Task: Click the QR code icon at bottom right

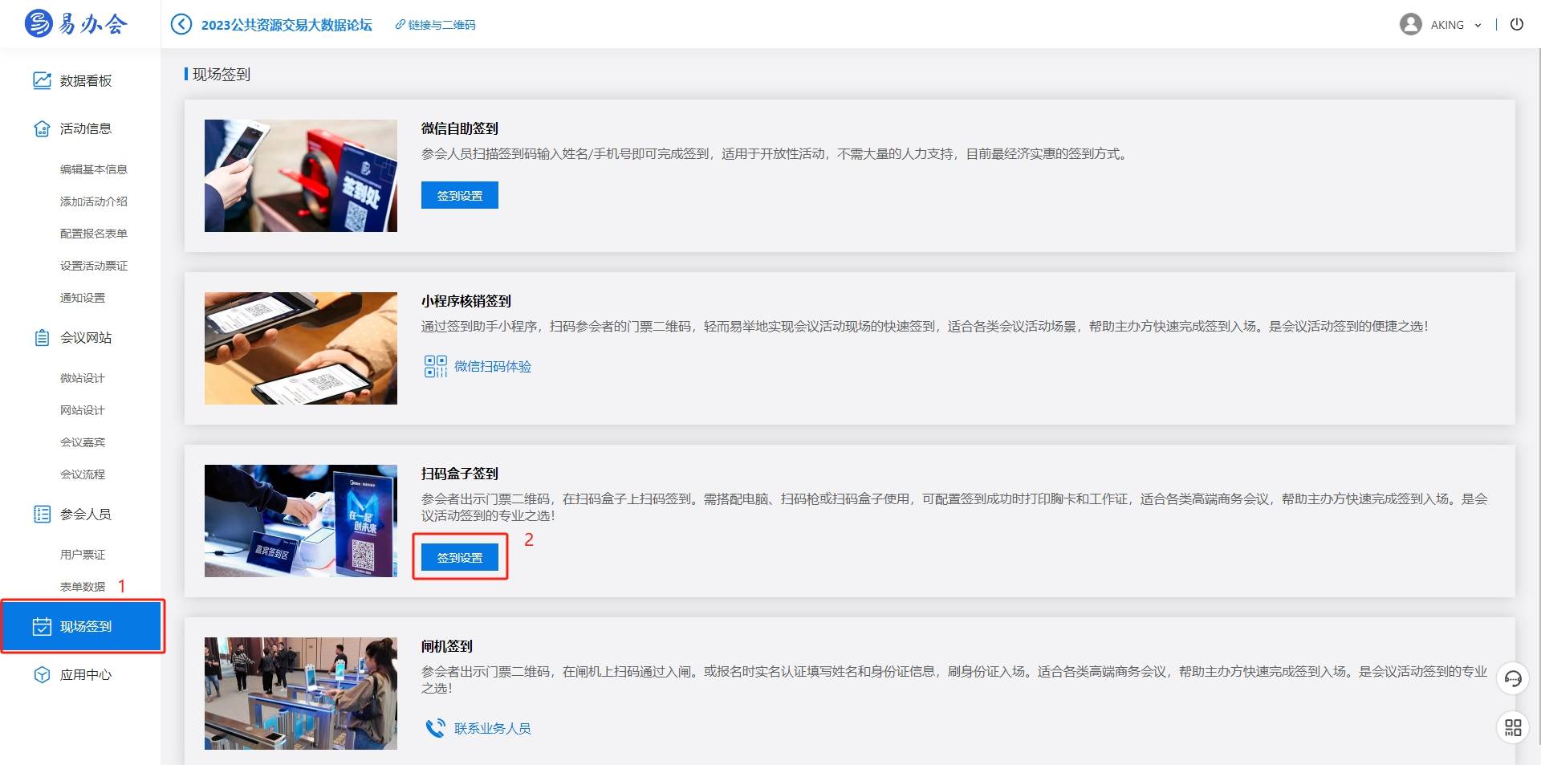Action: coord(1514,728)
